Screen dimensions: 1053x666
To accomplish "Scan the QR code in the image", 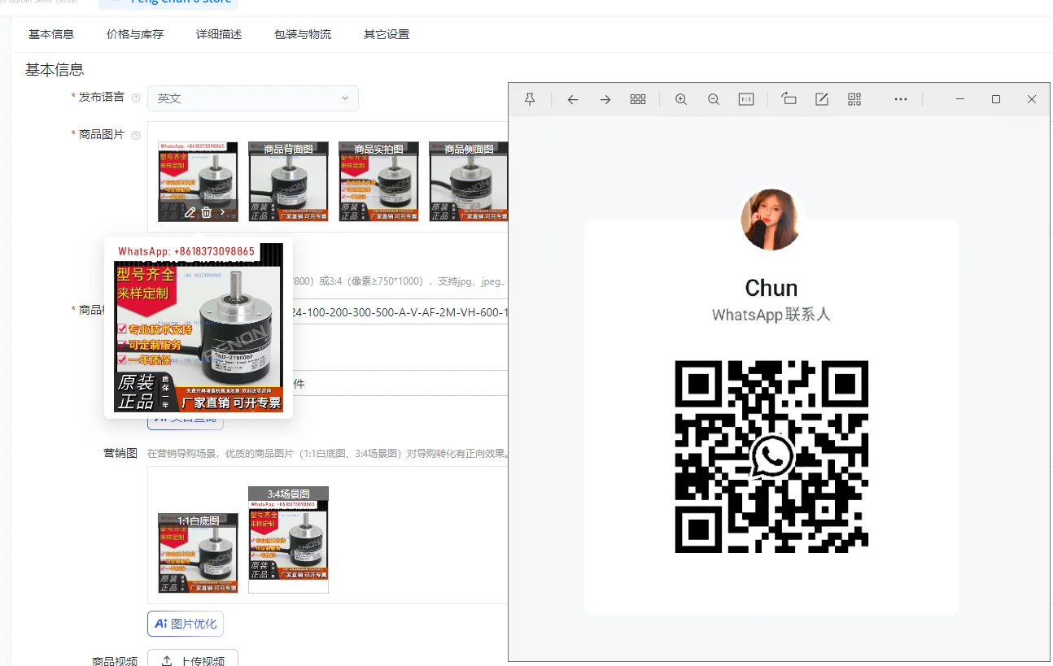I will point(854,98).
